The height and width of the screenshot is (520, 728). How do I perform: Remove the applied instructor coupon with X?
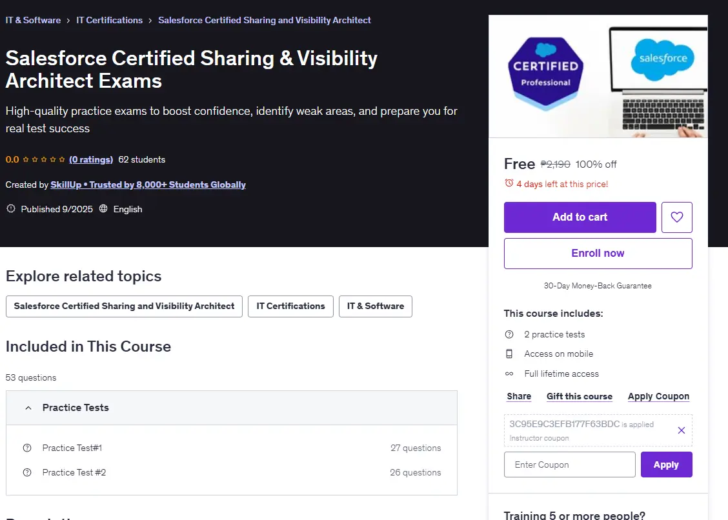click(681, 430)
